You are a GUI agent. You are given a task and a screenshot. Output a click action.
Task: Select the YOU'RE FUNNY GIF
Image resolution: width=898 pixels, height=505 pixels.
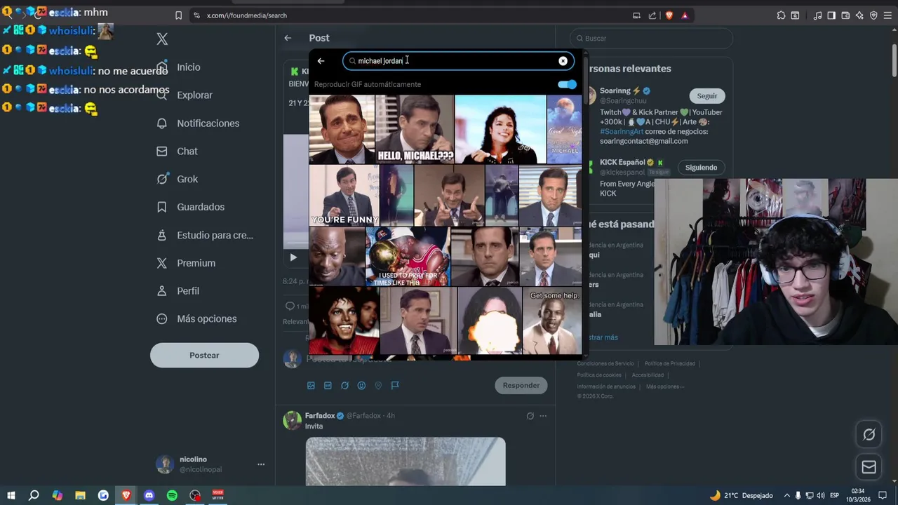point(344,195)
